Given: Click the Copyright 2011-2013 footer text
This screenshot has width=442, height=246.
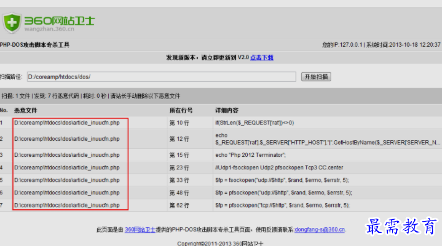Looking at the screenshot, I should (220, 243).
